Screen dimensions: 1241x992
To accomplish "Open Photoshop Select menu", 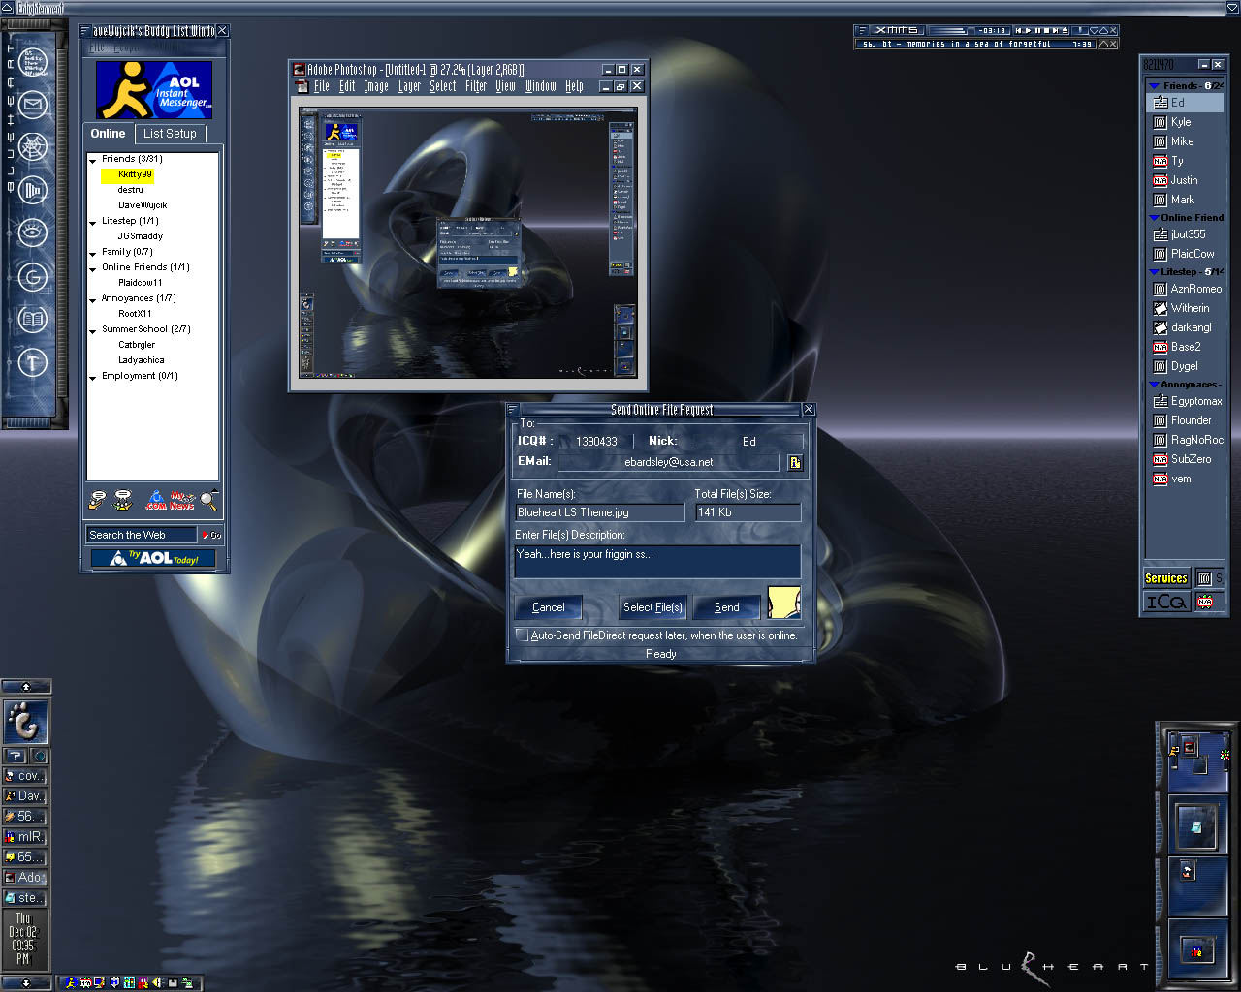I will 443,86.
